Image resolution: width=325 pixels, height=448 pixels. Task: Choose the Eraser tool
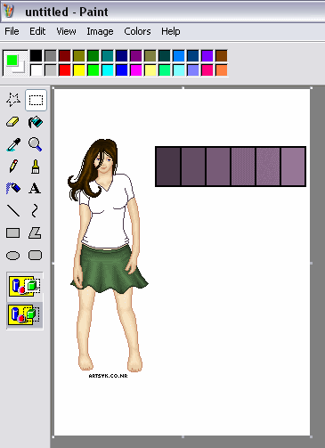pos(13,122)
